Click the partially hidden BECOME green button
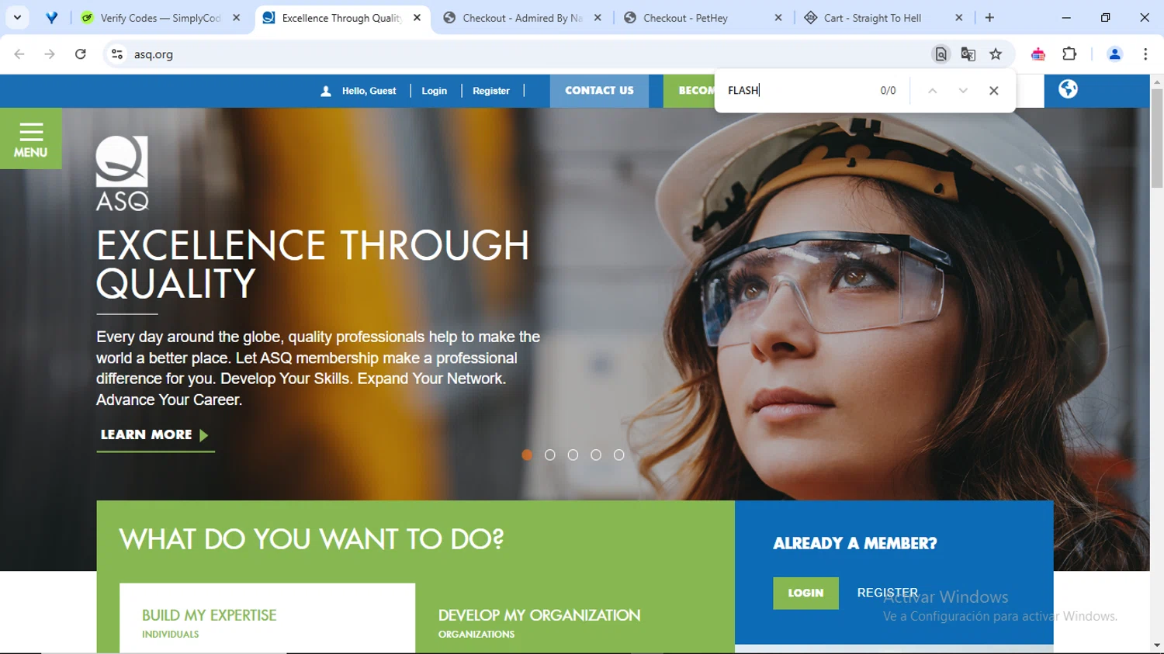The image size is (1164, 654). pos(689,91)
